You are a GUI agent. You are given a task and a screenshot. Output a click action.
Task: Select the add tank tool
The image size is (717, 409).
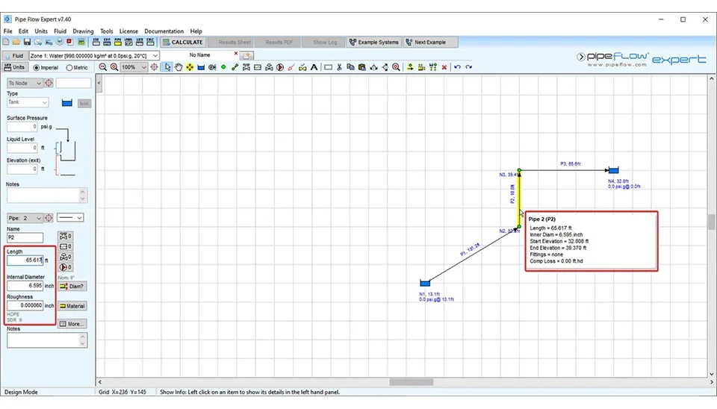tap(201, 67)
